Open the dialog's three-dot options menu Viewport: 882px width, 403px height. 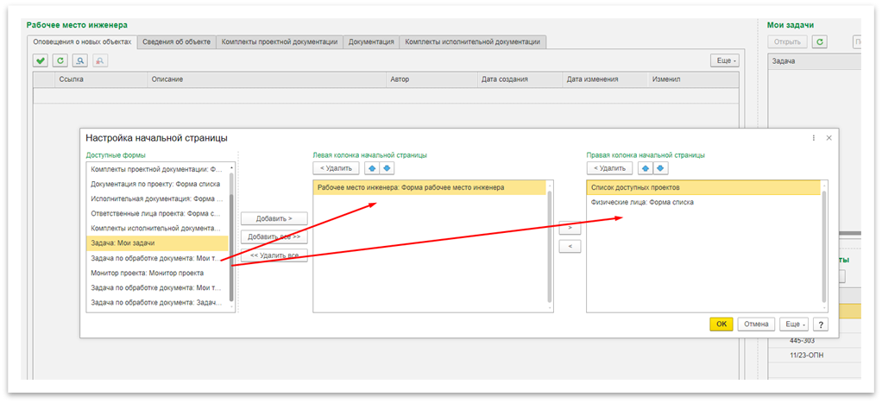813,137
